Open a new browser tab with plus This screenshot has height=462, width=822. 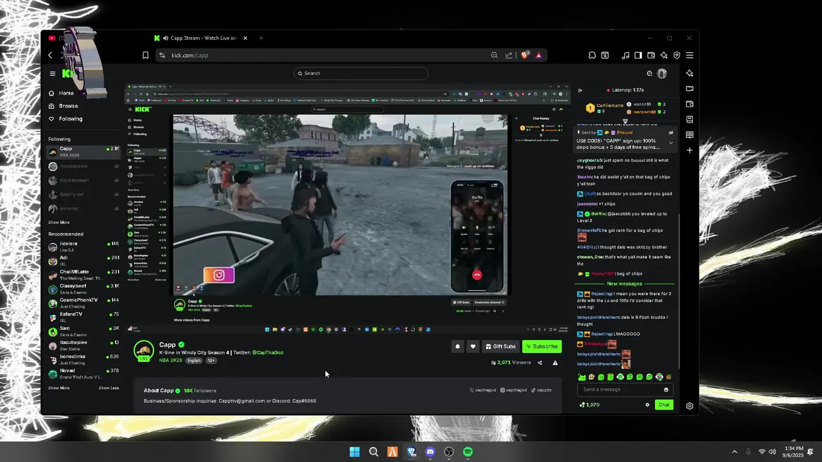[261, 38]
